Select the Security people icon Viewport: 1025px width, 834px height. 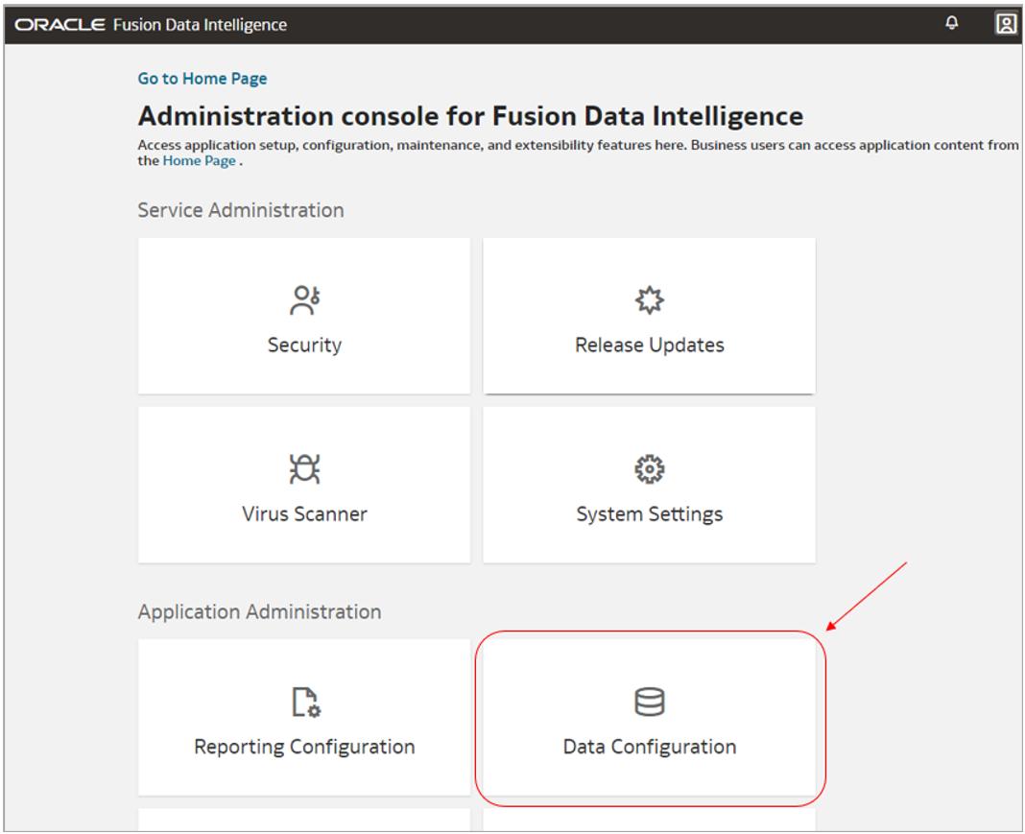coord(304,298)
